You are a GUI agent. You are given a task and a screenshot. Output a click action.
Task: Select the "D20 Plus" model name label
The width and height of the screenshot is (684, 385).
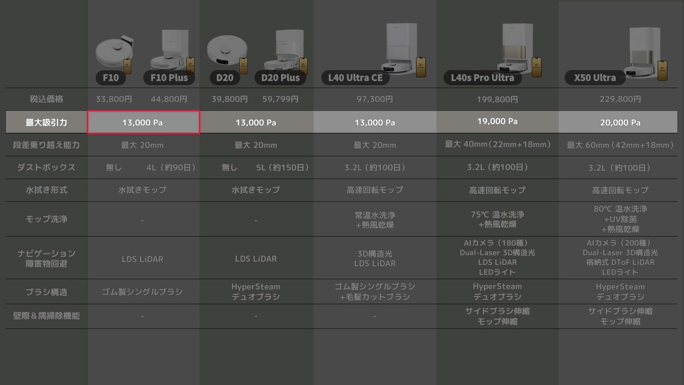coord(280,78)
